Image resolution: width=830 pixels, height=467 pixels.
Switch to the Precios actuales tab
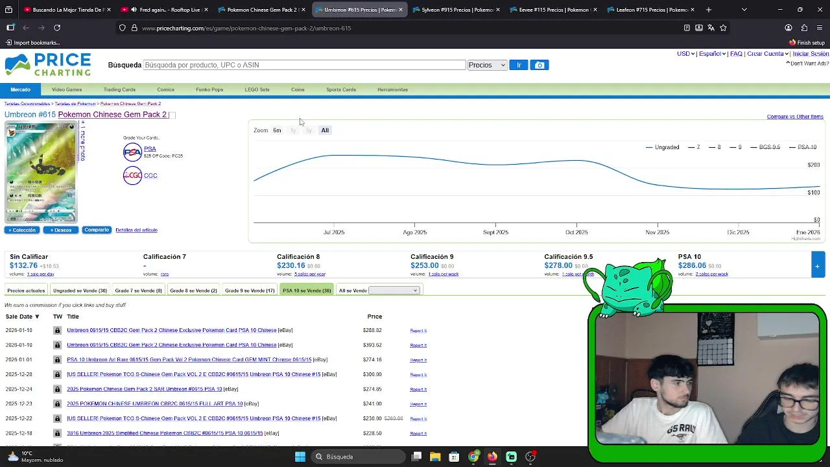(26, 291)
